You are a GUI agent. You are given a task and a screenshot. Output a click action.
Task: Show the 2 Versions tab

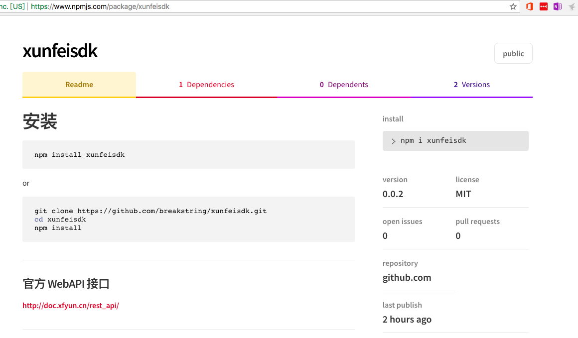click(x=471, y=85)
